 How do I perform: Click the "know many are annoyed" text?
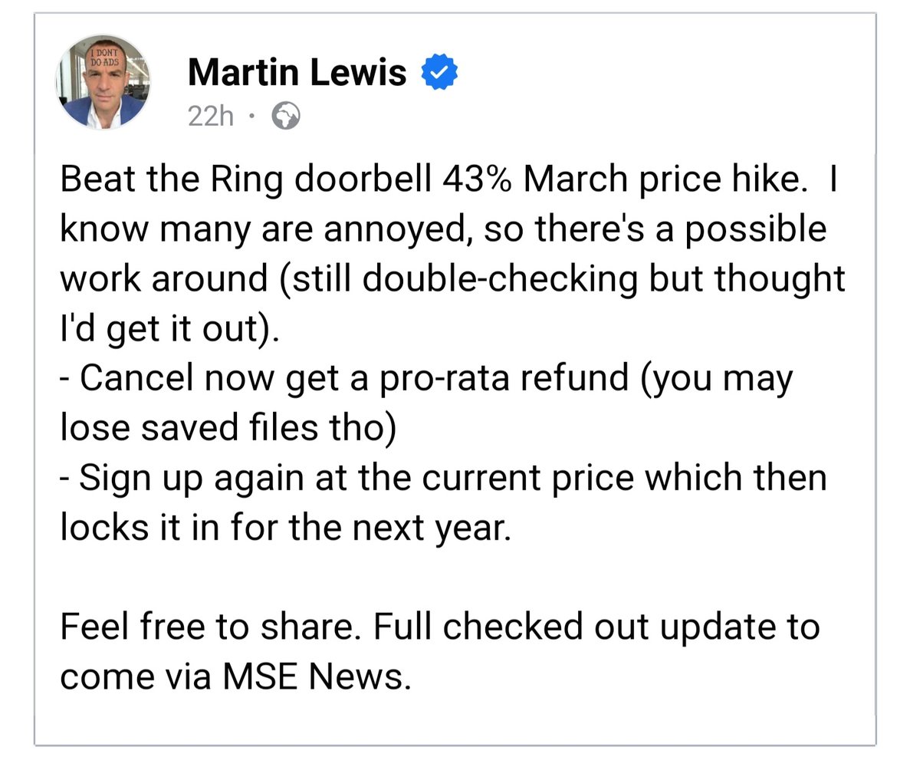264,229
